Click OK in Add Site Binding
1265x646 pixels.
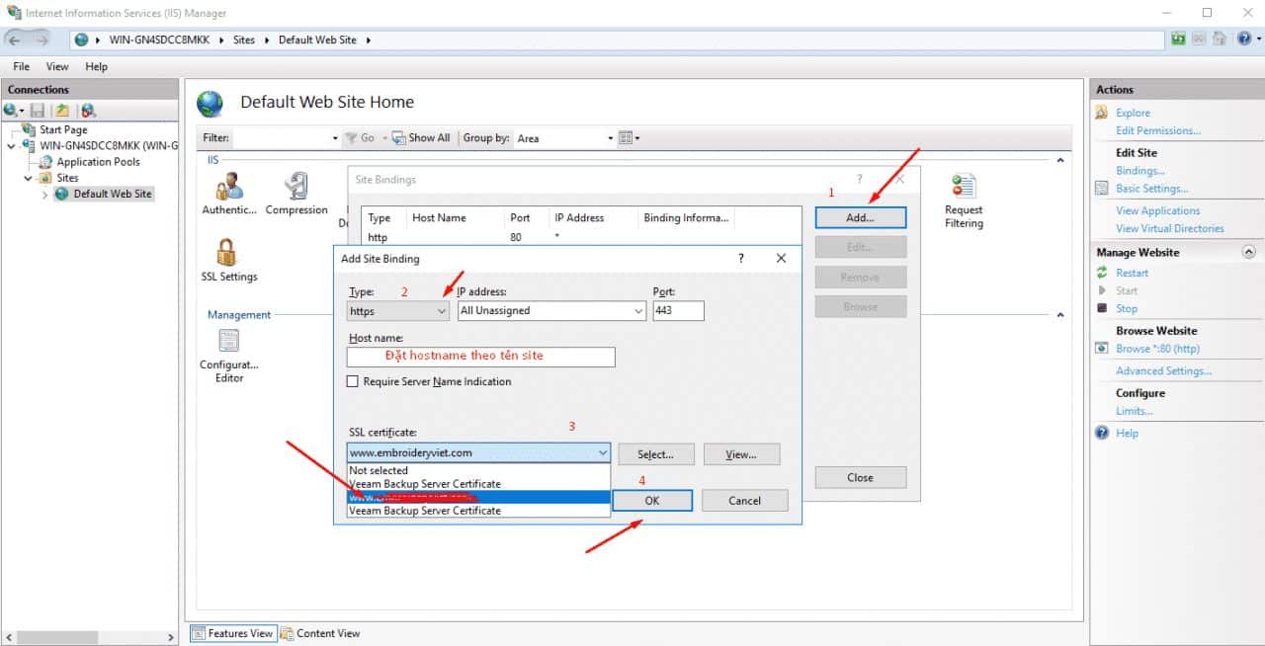[651, 501]
